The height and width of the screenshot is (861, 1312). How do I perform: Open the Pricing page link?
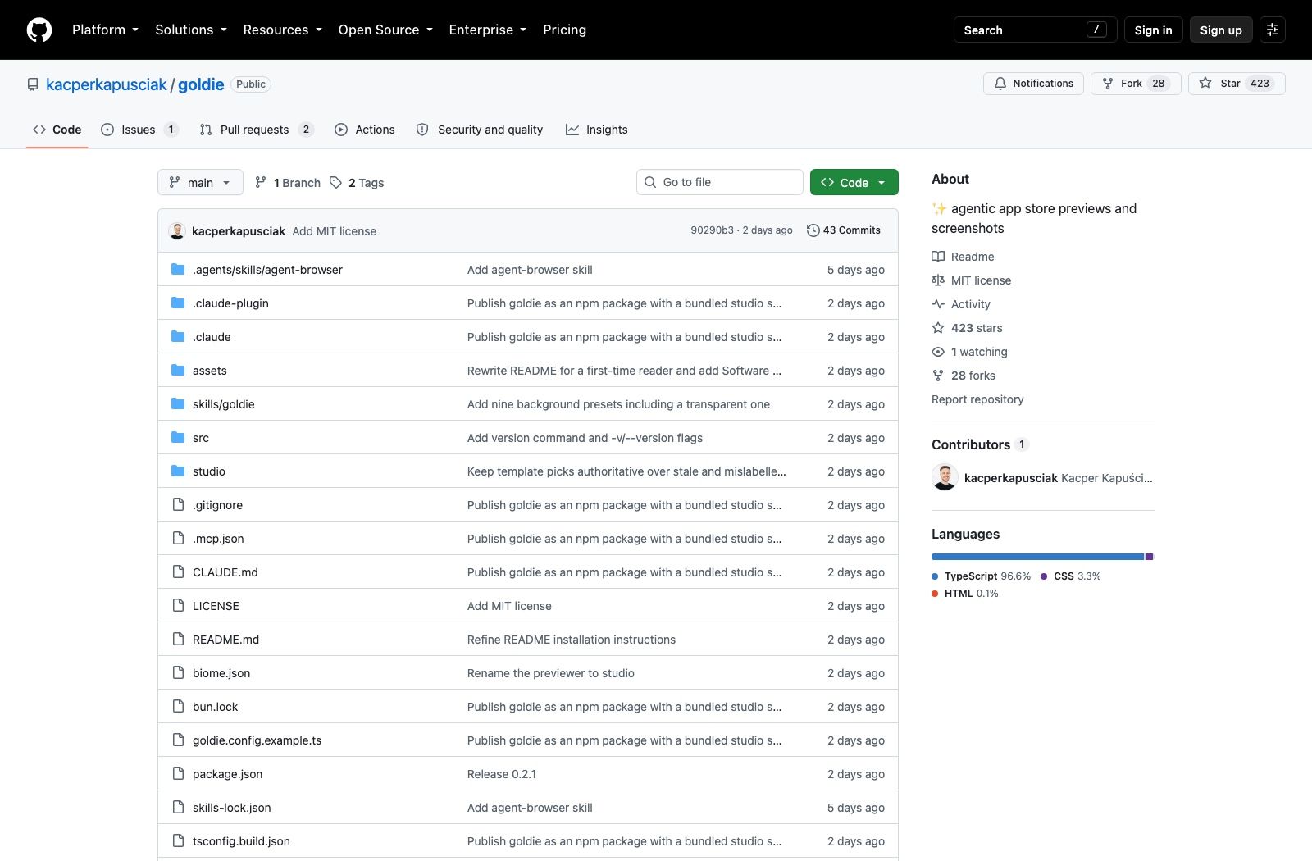(564, 30)
